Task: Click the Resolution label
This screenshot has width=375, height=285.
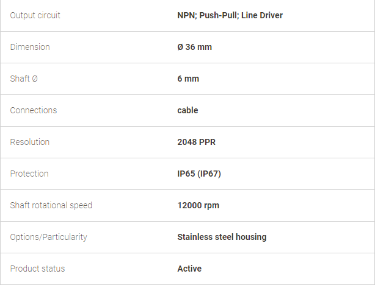Action: pos(30,142)
